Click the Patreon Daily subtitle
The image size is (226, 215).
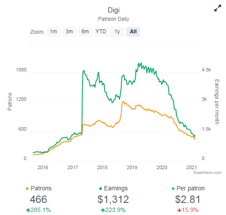click(114, 19)
